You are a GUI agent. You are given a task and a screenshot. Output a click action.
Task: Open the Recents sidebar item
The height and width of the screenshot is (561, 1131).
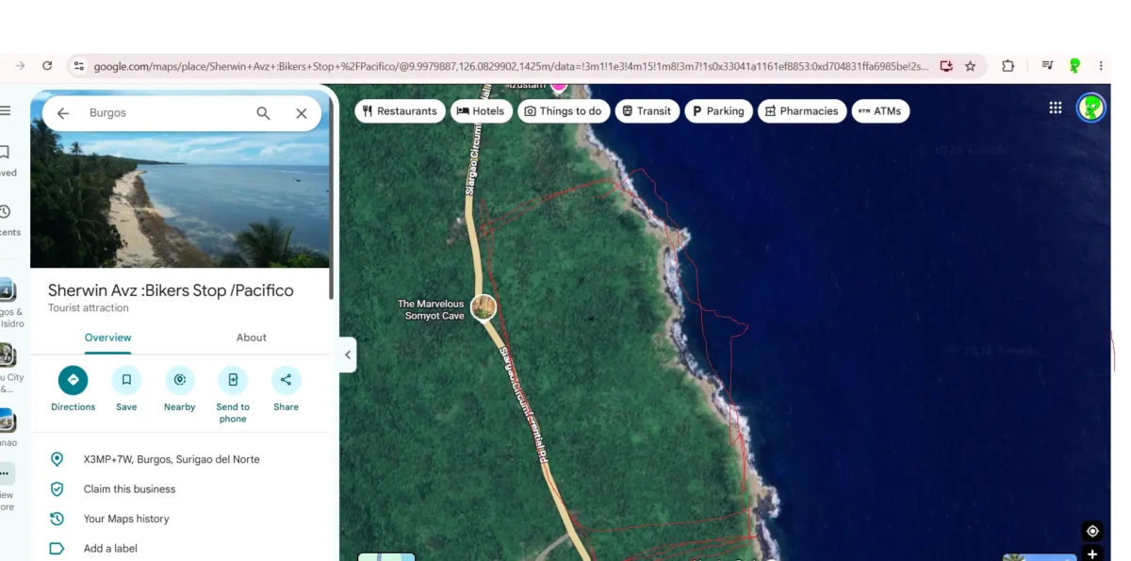point(7,221)
